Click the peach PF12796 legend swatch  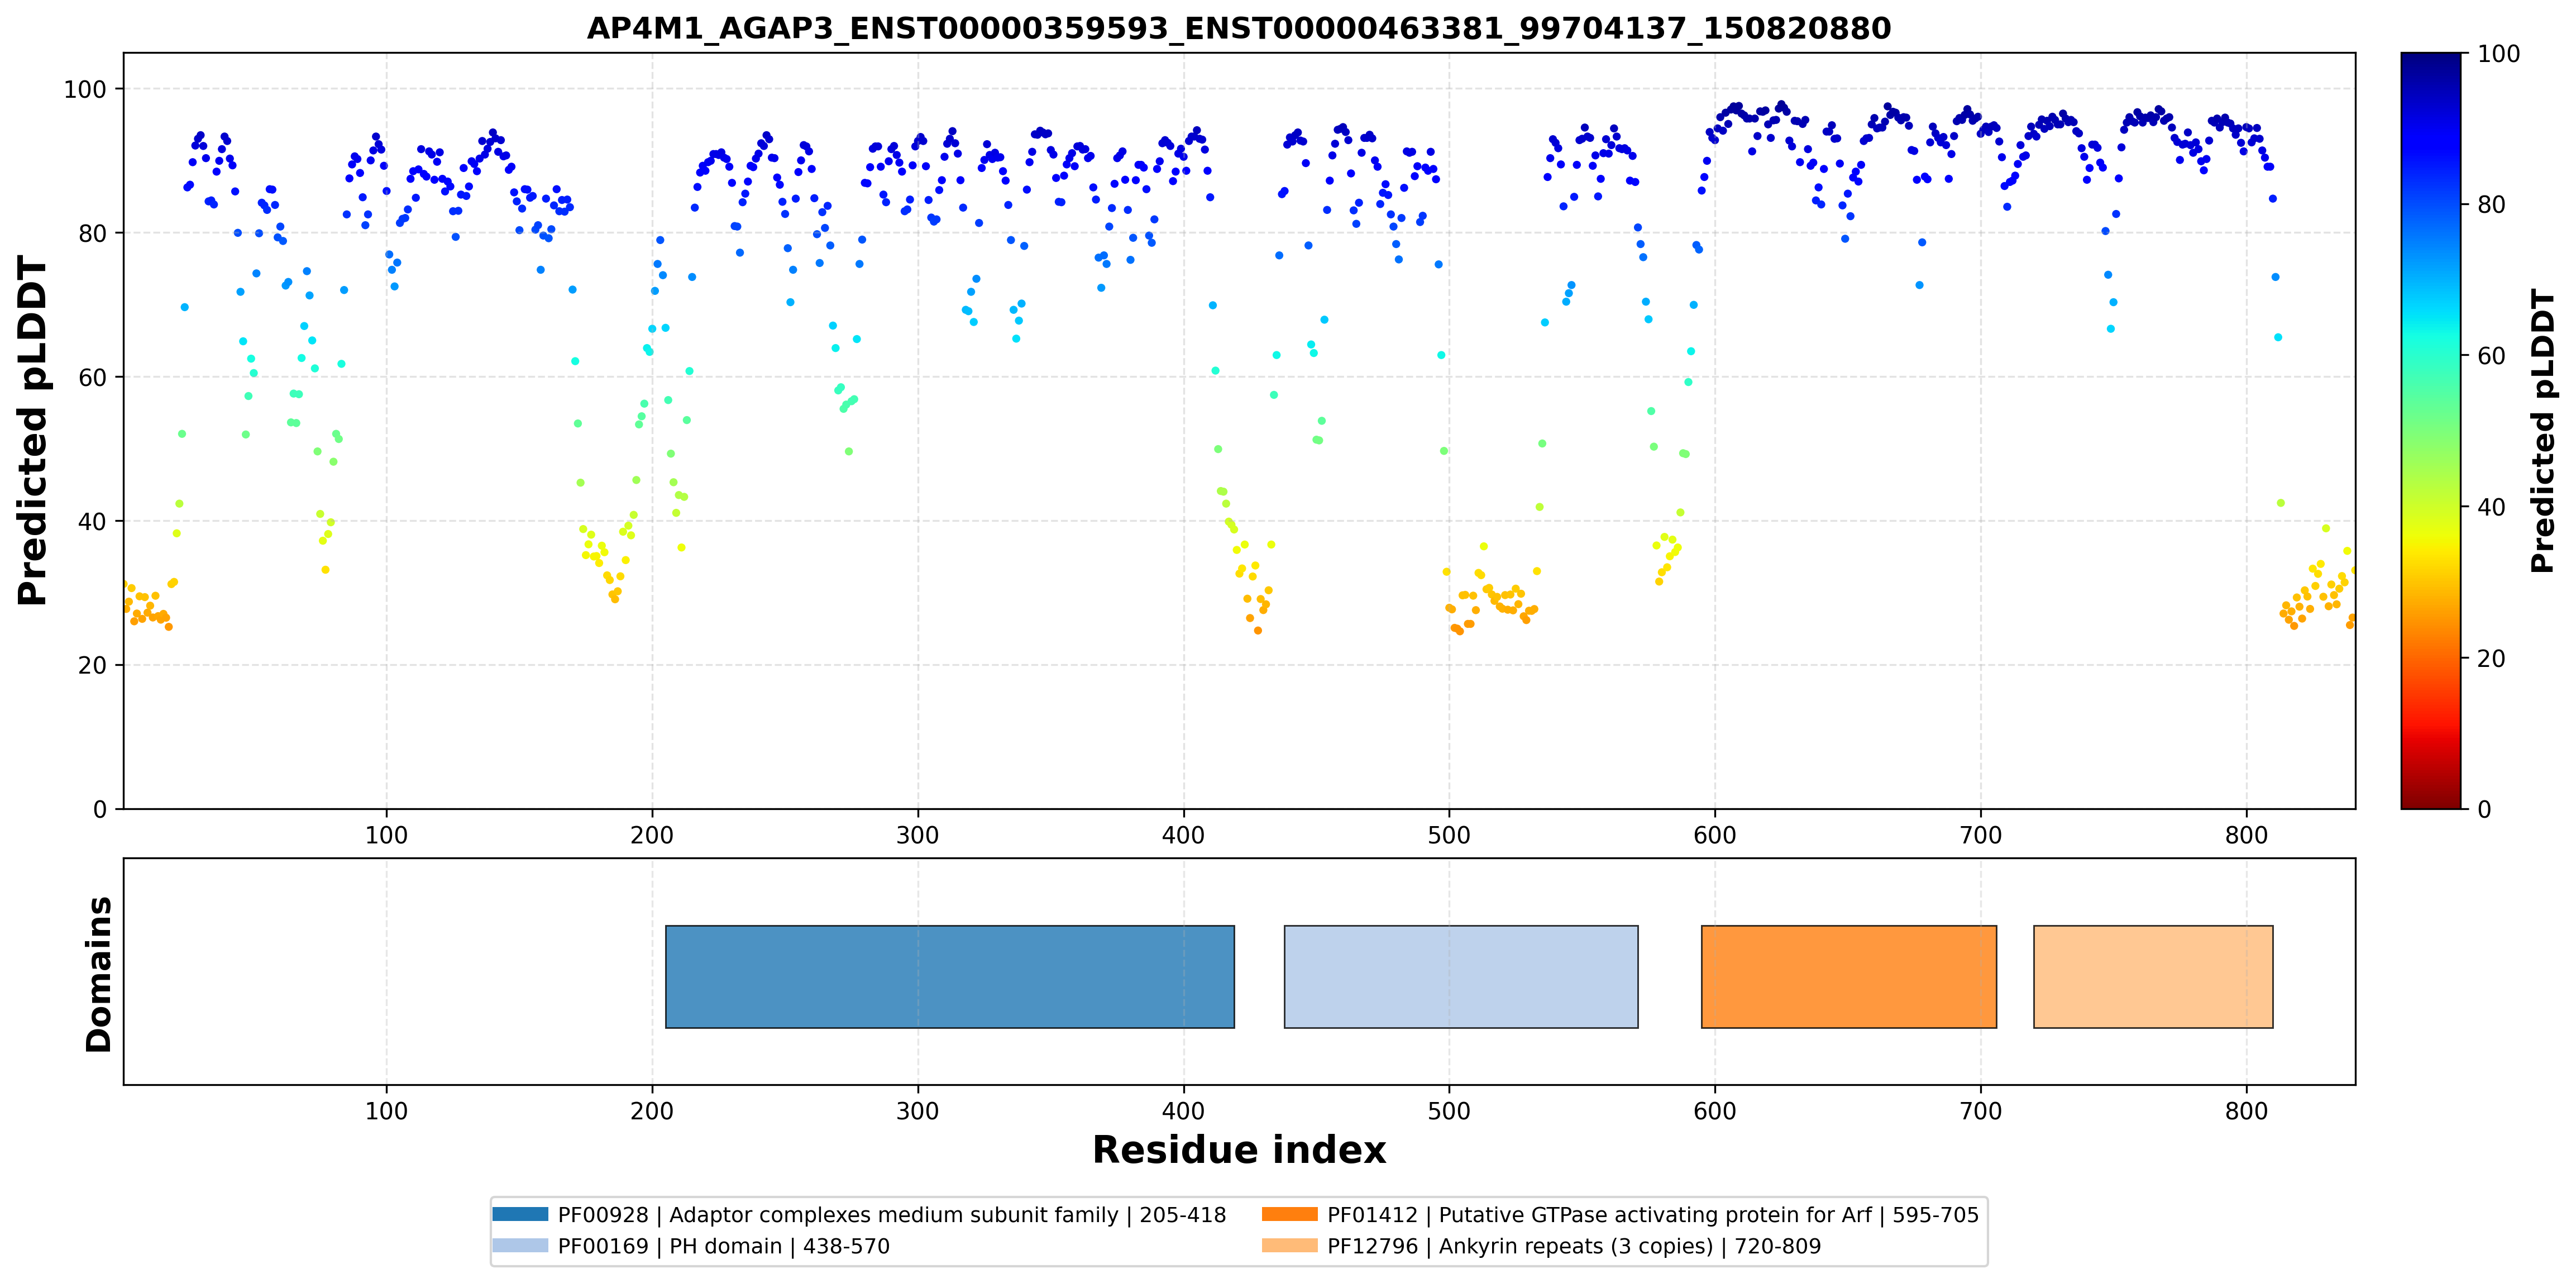click(x=1289, y=1245)
